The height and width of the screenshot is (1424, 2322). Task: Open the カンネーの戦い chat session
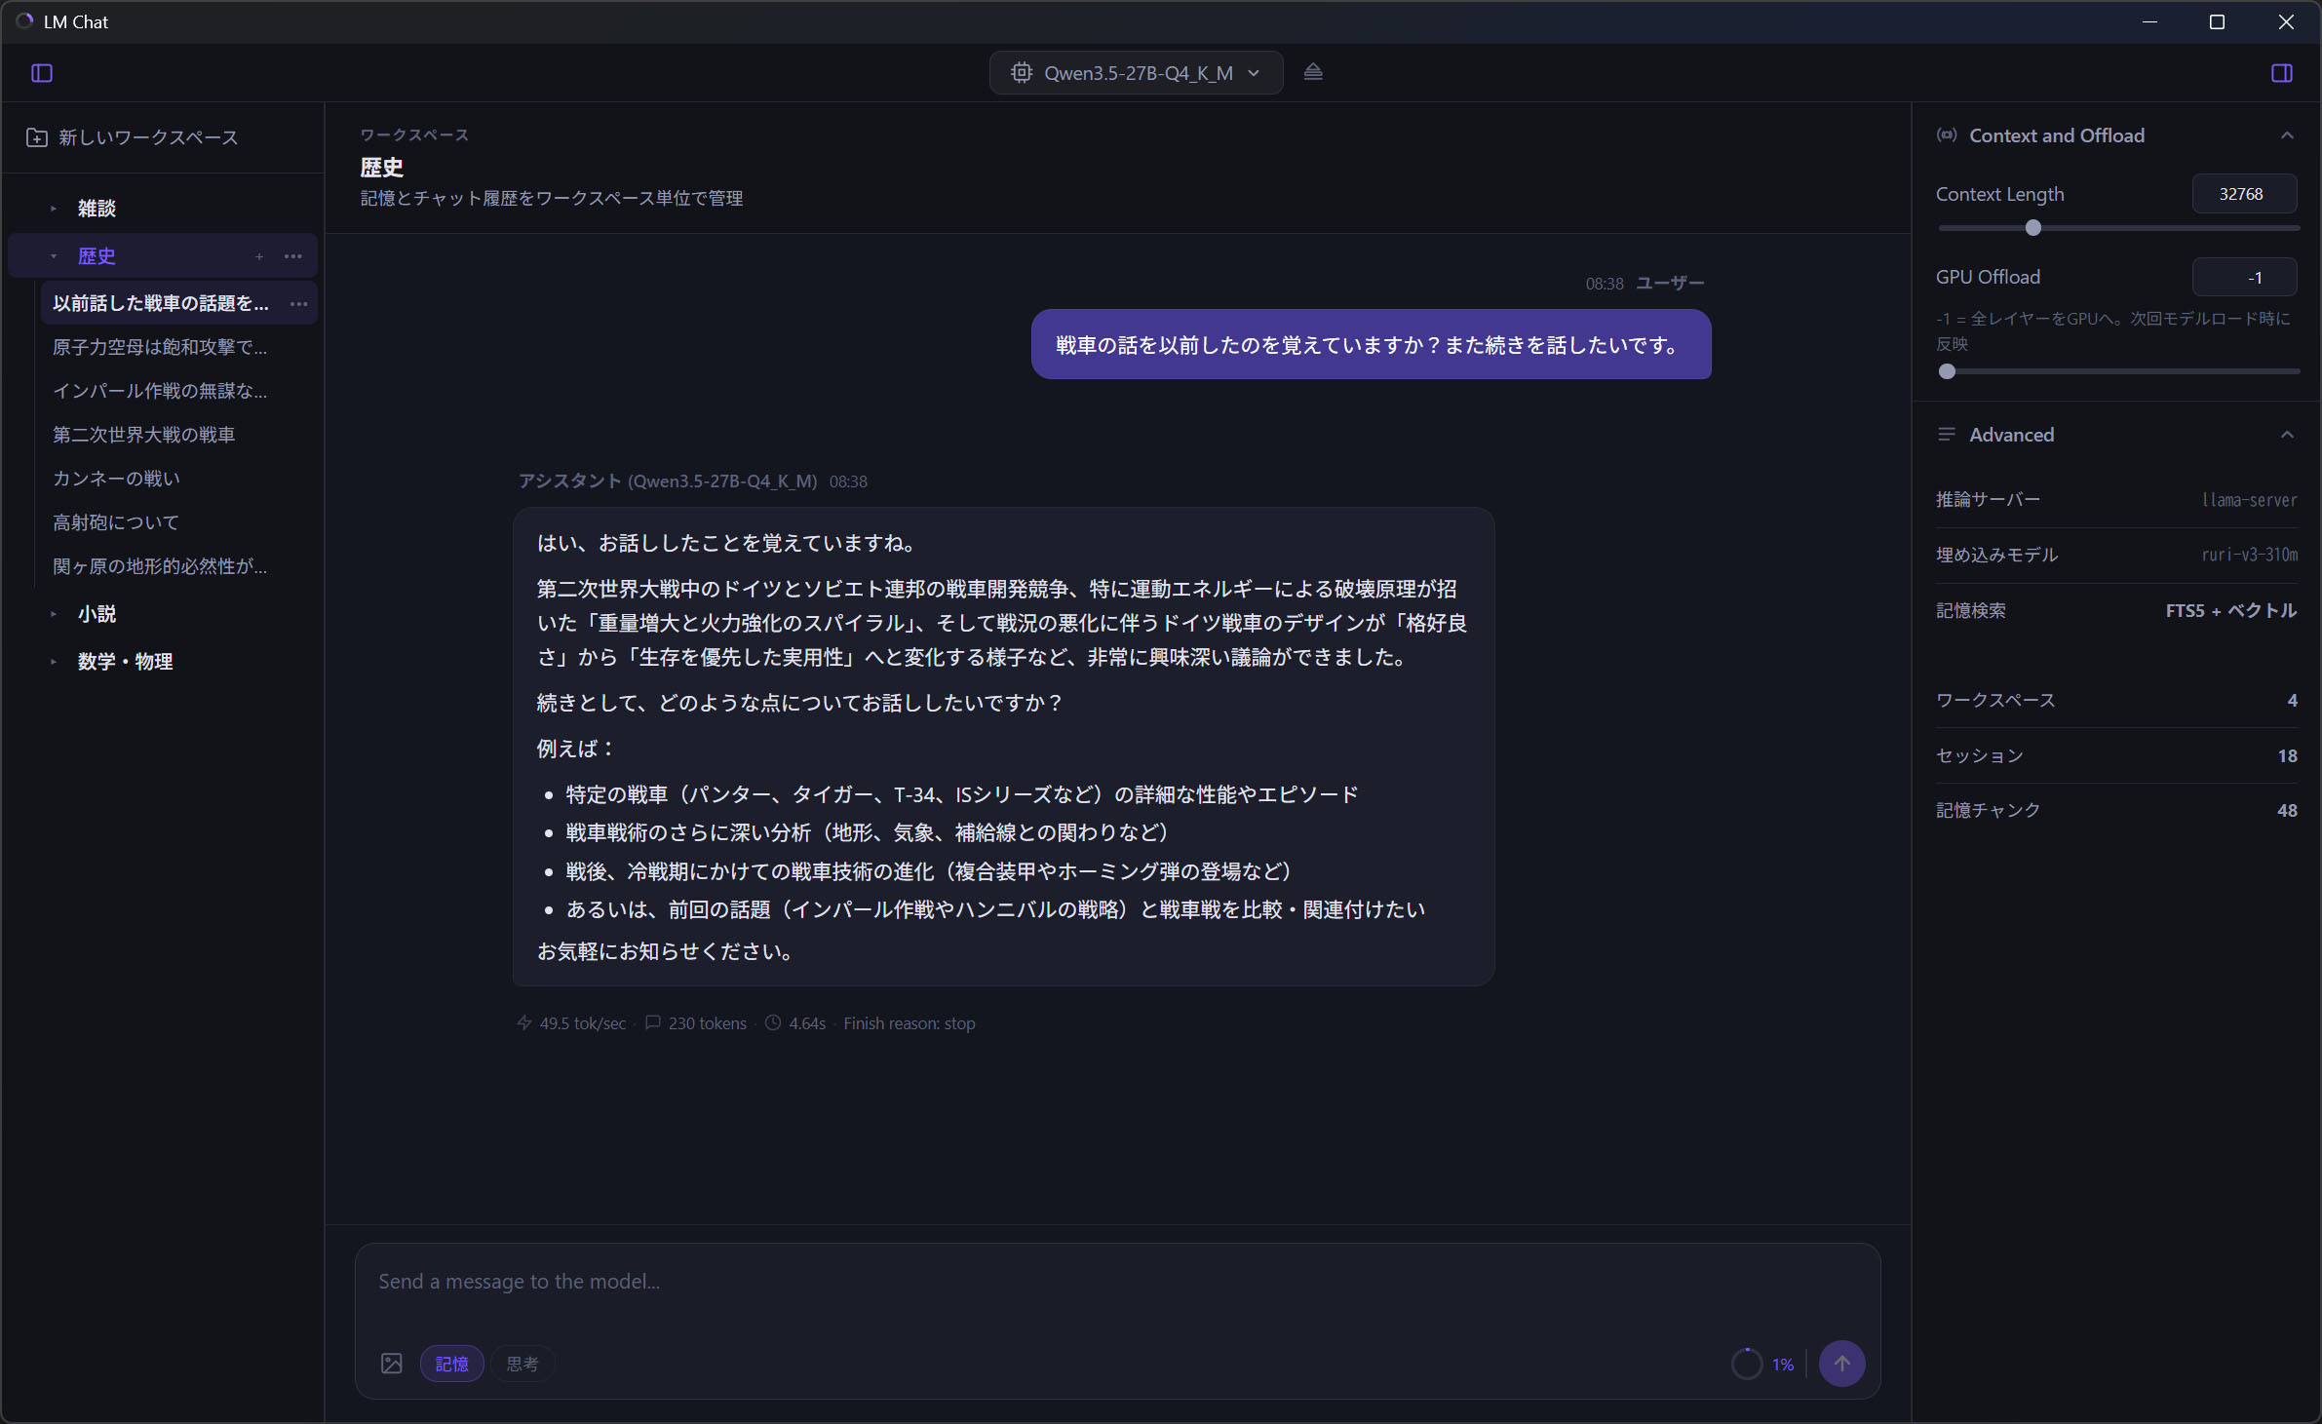point(116,479)
